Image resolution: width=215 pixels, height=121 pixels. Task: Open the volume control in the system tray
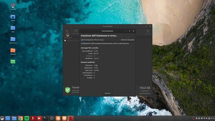(207, 118)
